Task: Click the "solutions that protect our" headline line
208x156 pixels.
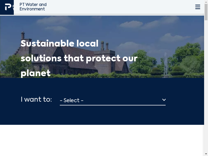Action: click(x=79, y=58)
